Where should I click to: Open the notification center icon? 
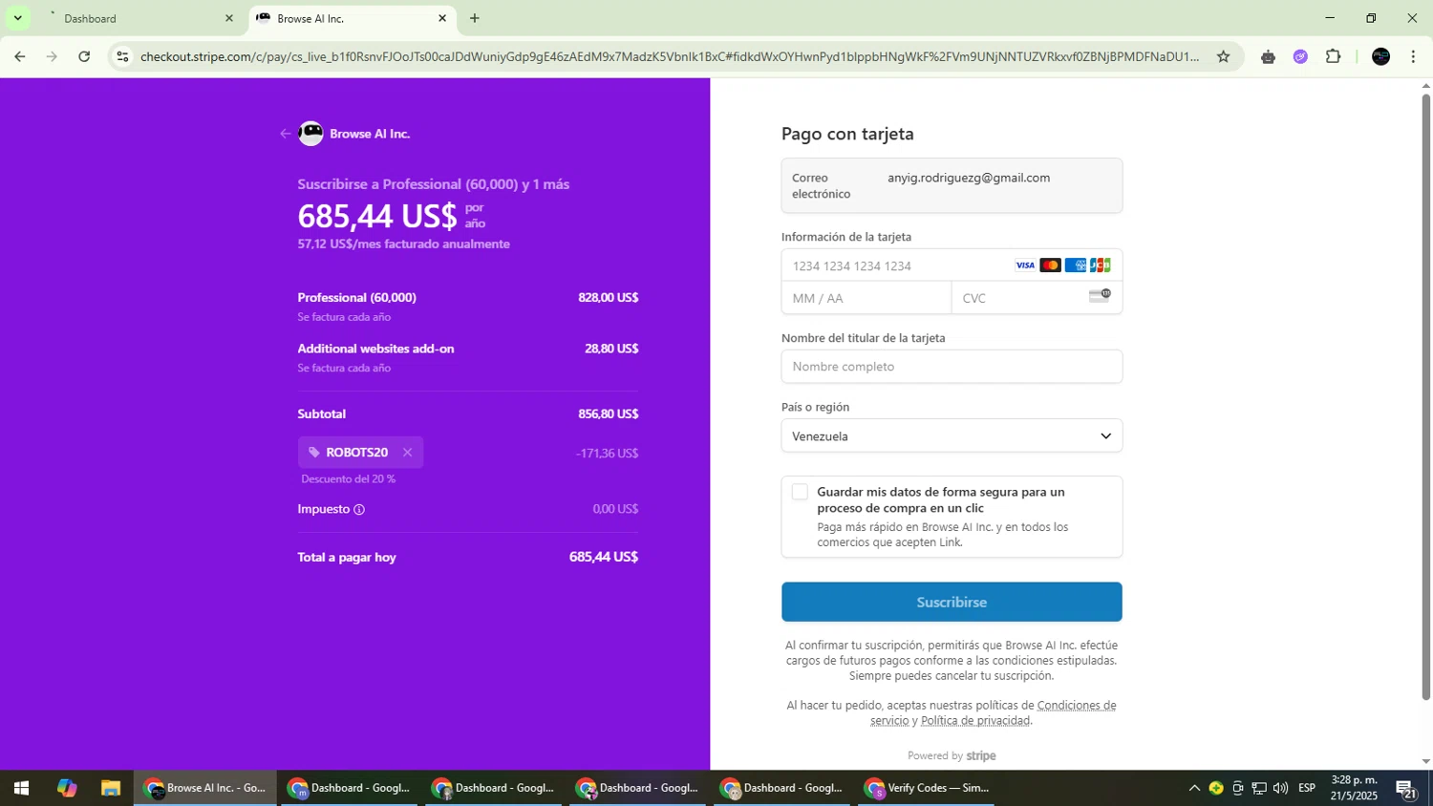coord(1405,789)
